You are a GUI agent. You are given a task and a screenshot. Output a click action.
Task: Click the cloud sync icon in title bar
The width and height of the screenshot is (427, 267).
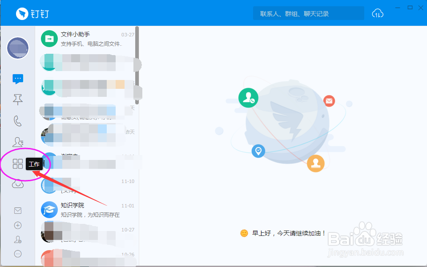[378, 13]
